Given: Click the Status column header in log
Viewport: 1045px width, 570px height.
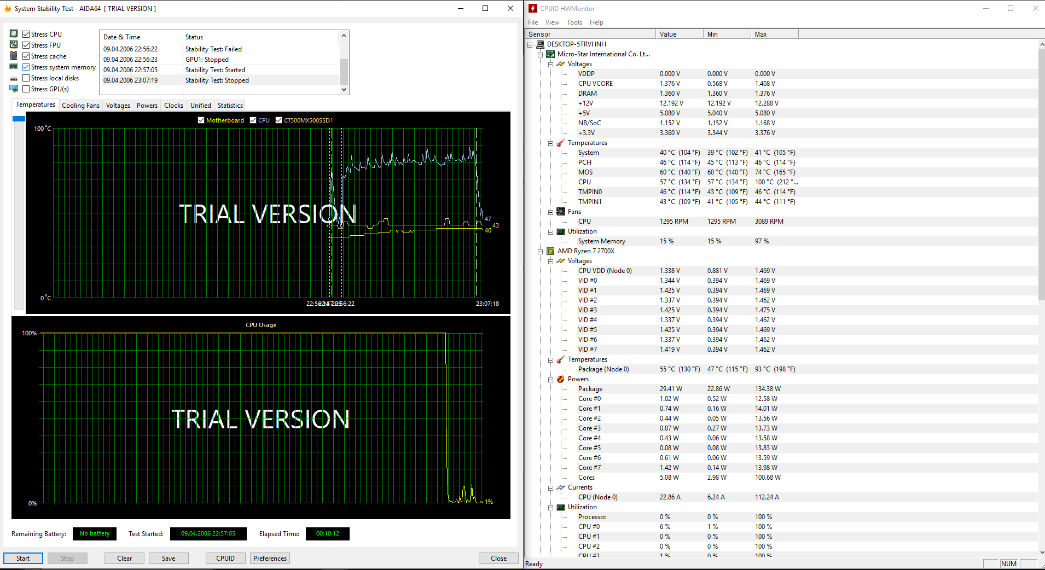Looking at the screenshot, I should [260, 37].
